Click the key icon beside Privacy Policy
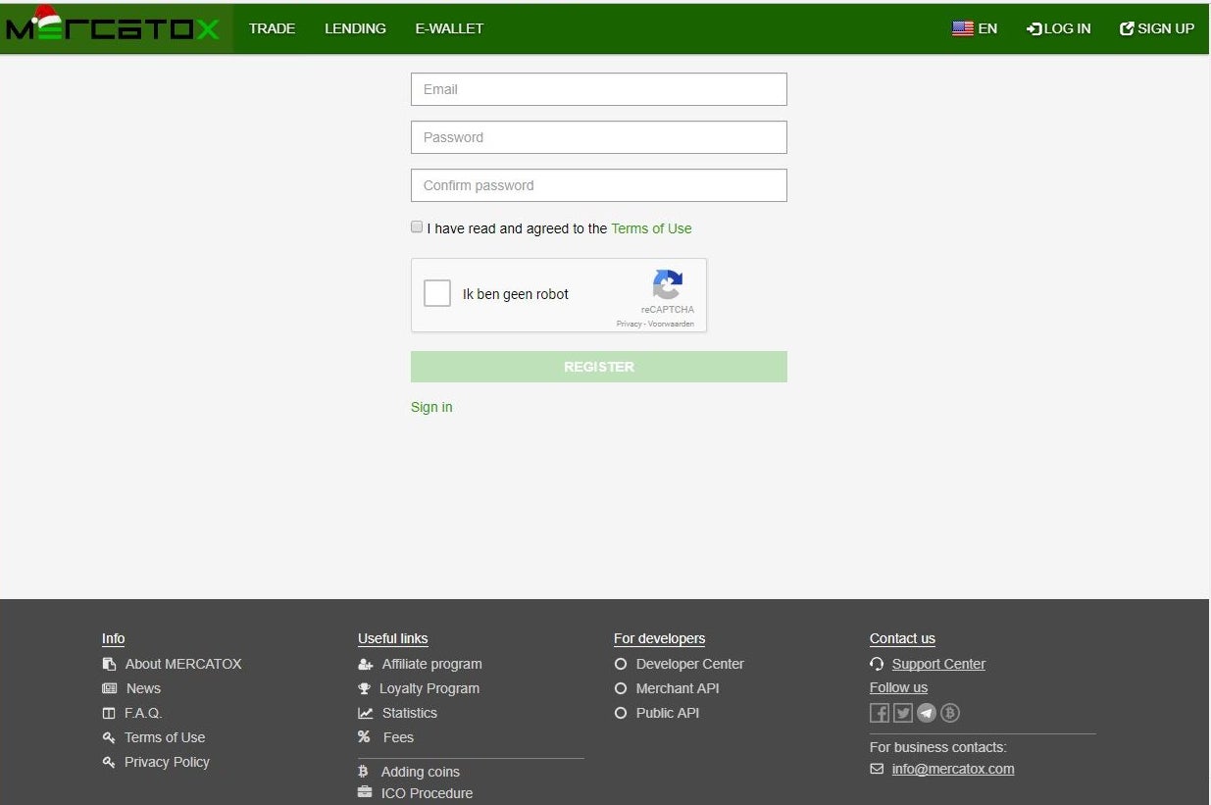The width and height of the screenshot is (1211, 805). pyautogui.click(x=109, y=762)
